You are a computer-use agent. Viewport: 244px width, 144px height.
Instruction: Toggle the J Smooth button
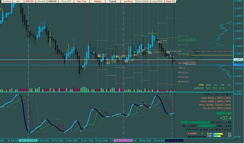pos(41,1)
